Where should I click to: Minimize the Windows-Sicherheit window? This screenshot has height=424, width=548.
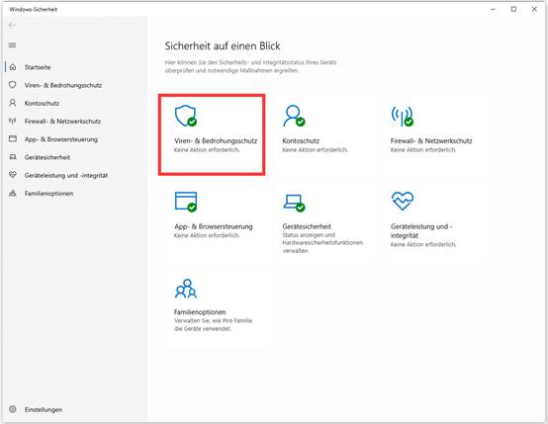tap(493, 10)
